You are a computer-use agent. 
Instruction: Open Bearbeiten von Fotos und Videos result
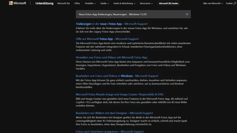[117, 76]
